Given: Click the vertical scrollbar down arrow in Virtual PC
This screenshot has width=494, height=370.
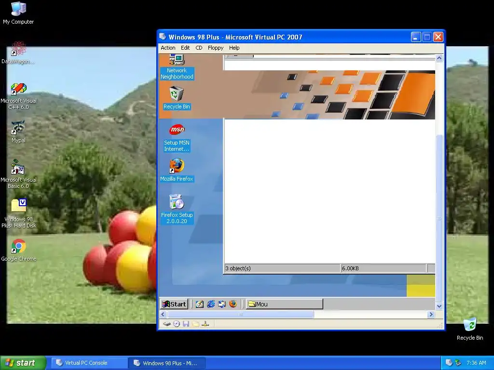Looking at the screenshot, I should coord(439,306).
